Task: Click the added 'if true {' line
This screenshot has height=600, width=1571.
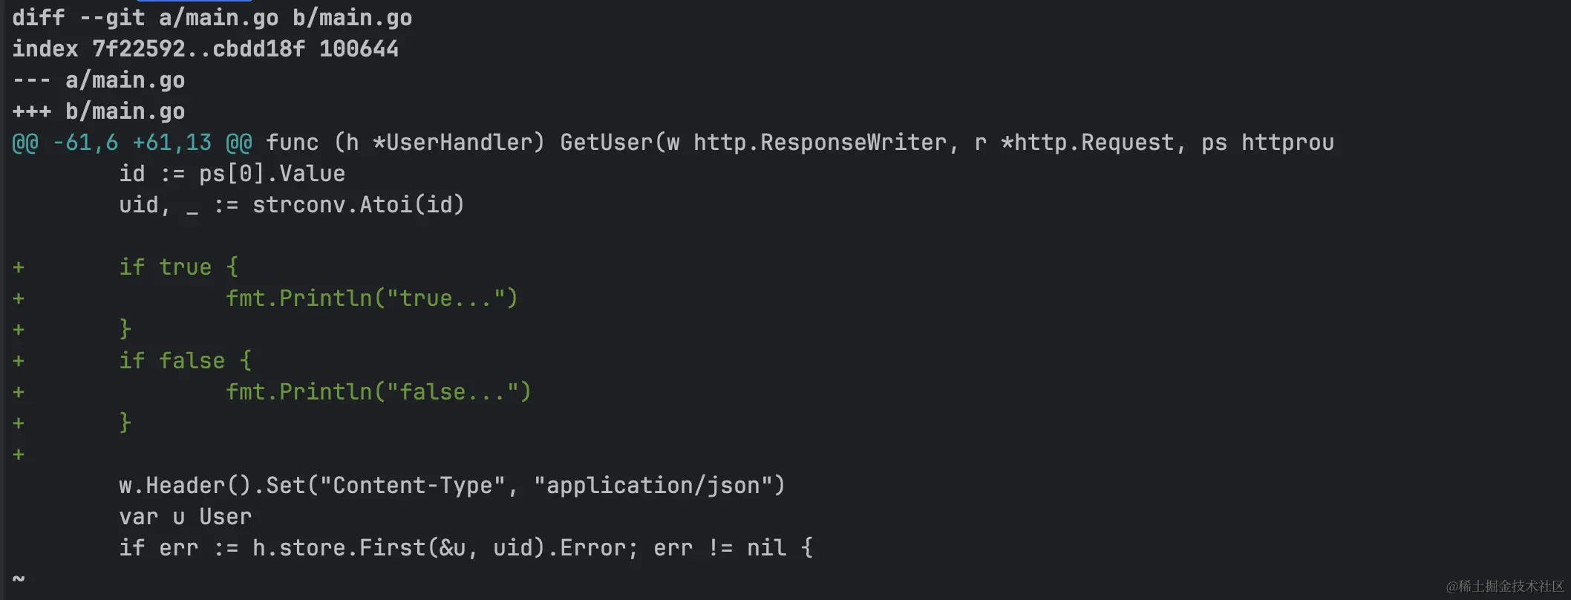Action: (x=178, y=267)
